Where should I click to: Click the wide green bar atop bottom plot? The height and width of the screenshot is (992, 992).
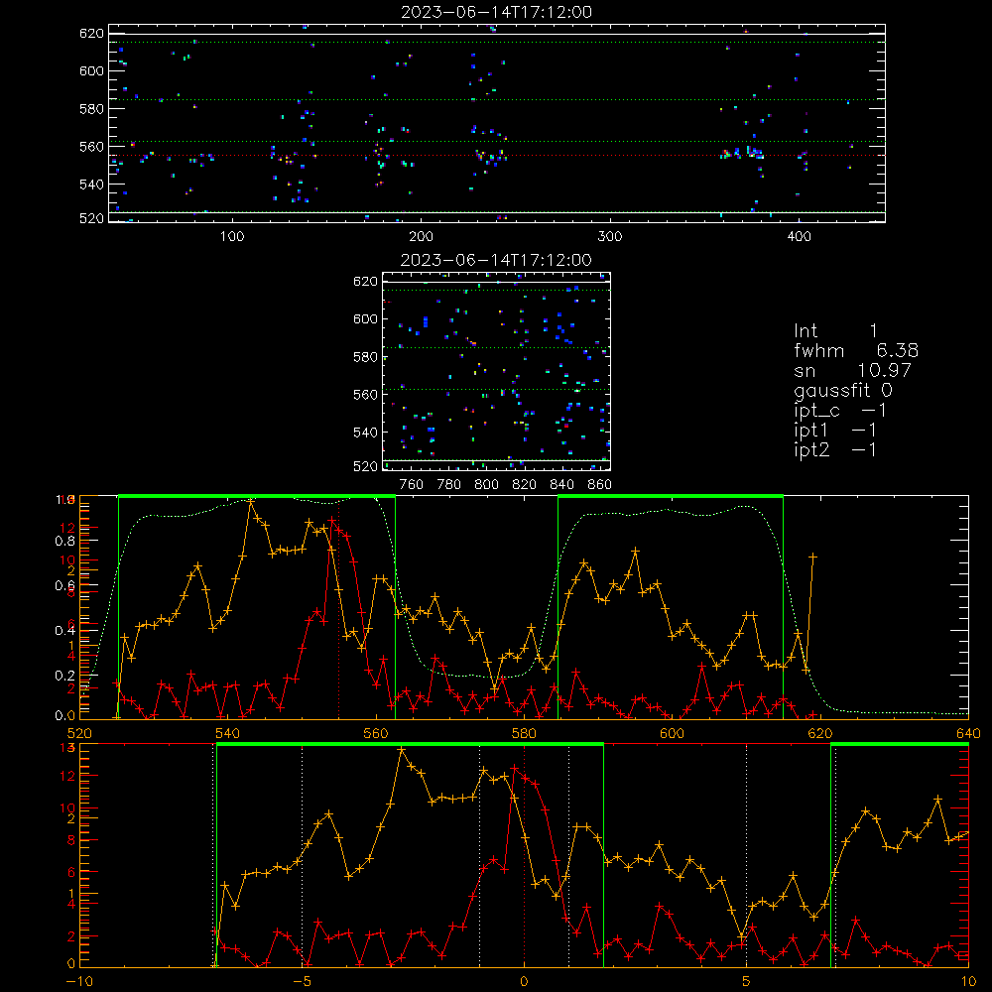pyautogui.click(x=410, y=745)
